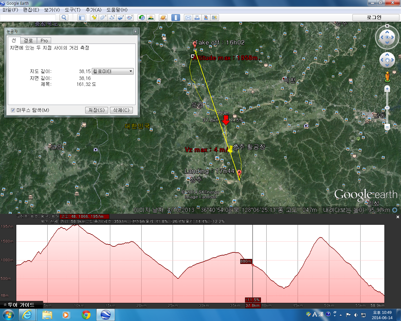Viewport: 401px width, 321px height.
Task: Click the North indicator on the compass
Action: (x=387, y=26)
